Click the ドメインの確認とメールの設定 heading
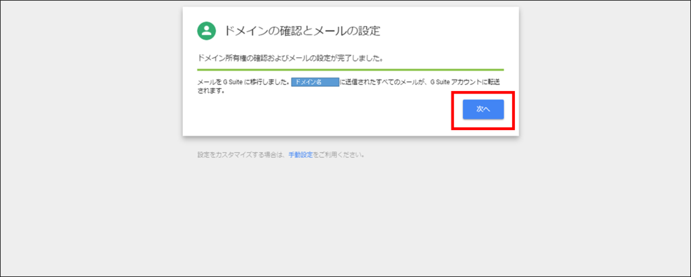Viewport: 691px width, 277px height. (x=302, y=31)
